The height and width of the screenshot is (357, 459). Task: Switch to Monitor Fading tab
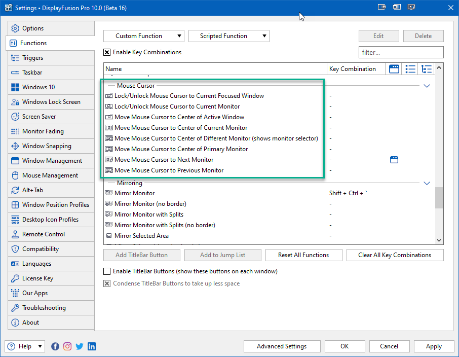(x=51, y=131)
